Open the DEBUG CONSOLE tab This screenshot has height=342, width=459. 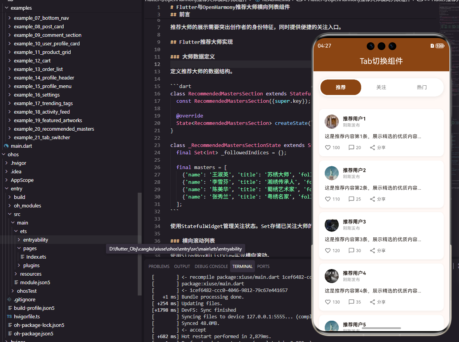[211, 266]
